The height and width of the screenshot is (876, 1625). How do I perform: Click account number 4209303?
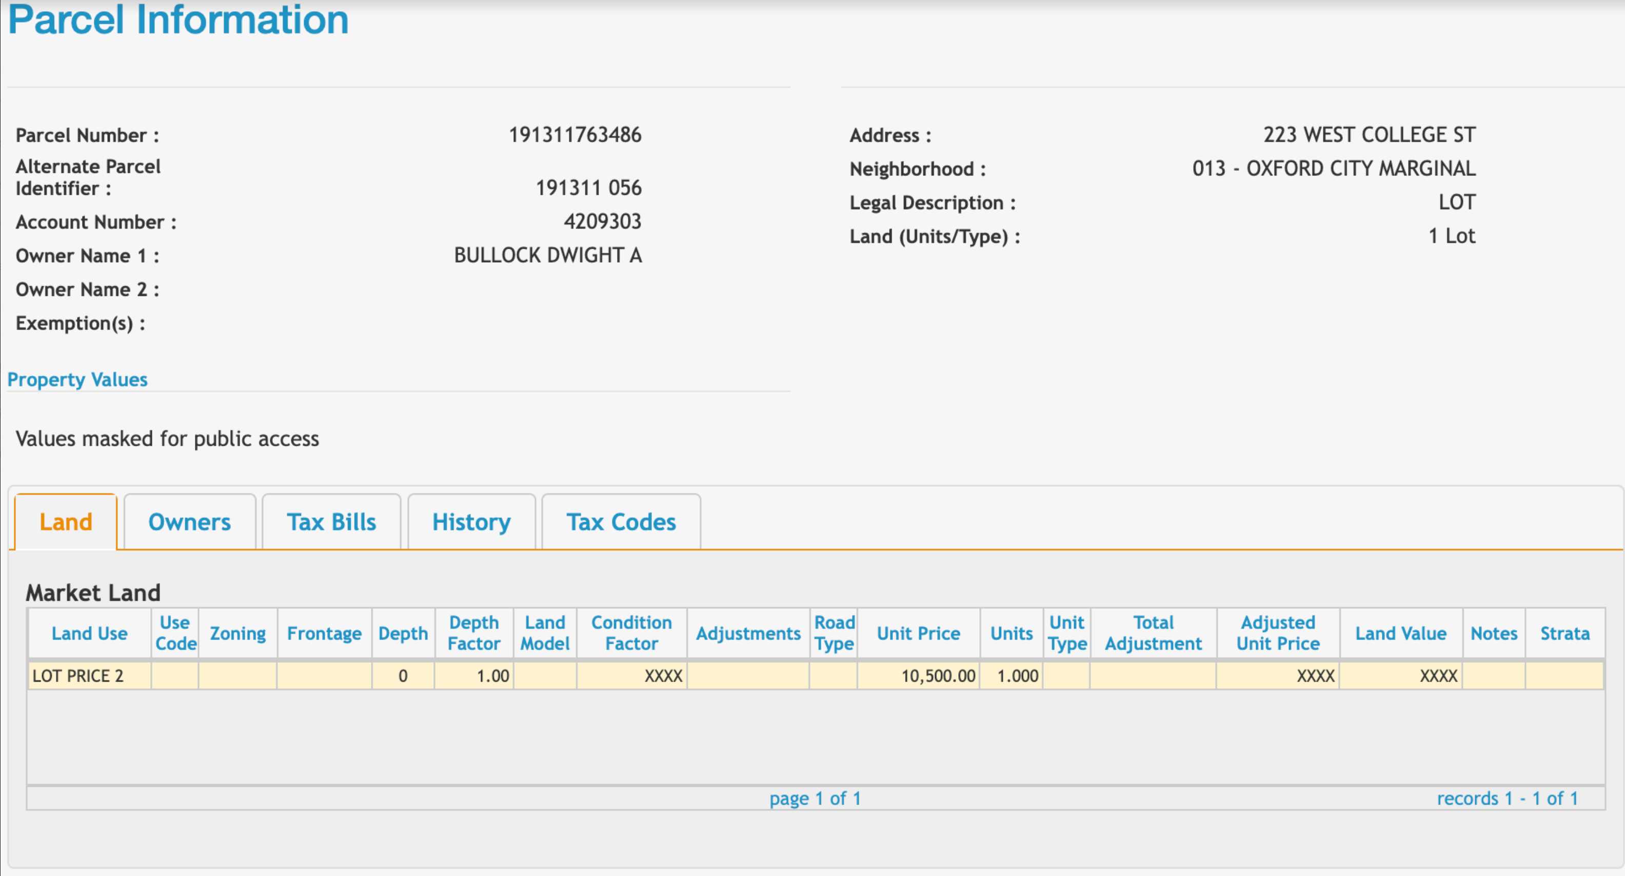tap(602, 222)
